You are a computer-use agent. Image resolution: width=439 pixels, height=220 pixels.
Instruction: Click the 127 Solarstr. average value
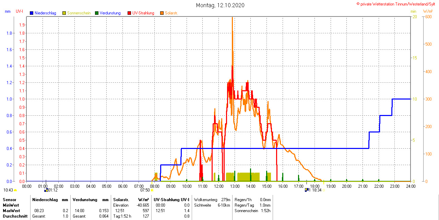pyautogui.click(x=146, y=216)
